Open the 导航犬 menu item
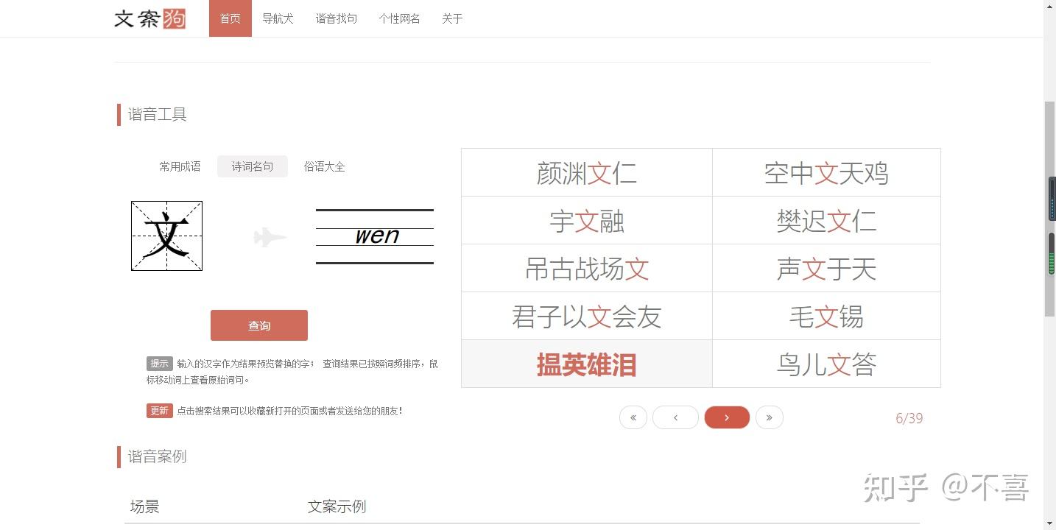This screenshot has height=530, width=1056. coord(278,18)
